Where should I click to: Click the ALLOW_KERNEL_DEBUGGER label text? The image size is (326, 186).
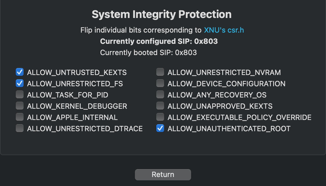[x=77, y=106]
